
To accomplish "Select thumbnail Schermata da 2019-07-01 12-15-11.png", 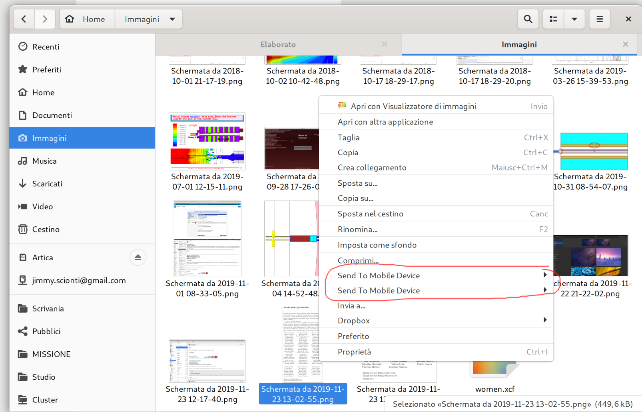I will [207, 141].
